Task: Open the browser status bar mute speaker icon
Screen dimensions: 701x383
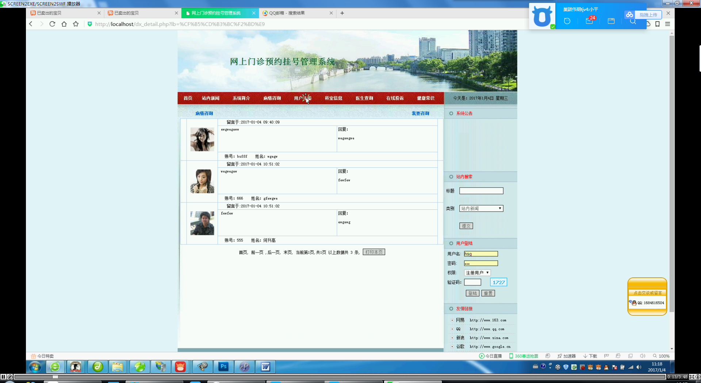Action: pos(643,356)
